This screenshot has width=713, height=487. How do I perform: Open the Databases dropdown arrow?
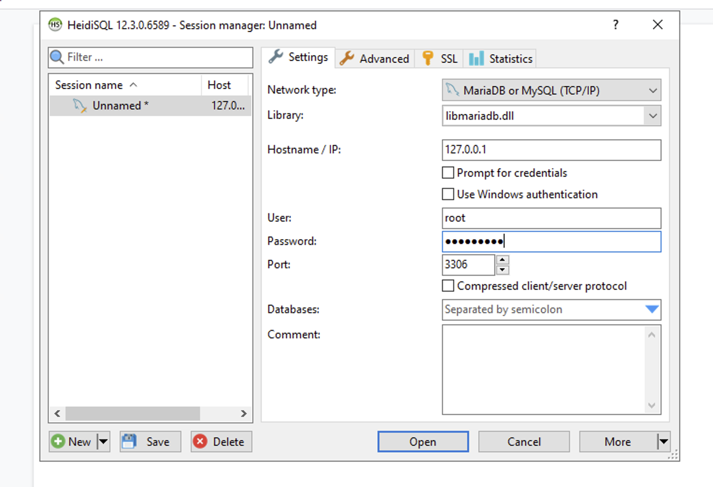point(652,309)
